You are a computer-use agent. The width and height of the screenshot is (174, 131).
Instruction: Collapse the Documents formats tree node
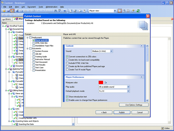tap(27, 49)
